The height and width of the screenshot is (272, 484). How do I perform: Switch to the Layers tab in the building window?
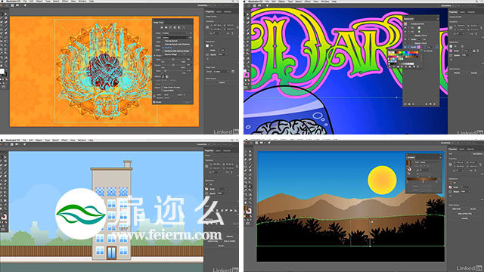coord(219,150)
